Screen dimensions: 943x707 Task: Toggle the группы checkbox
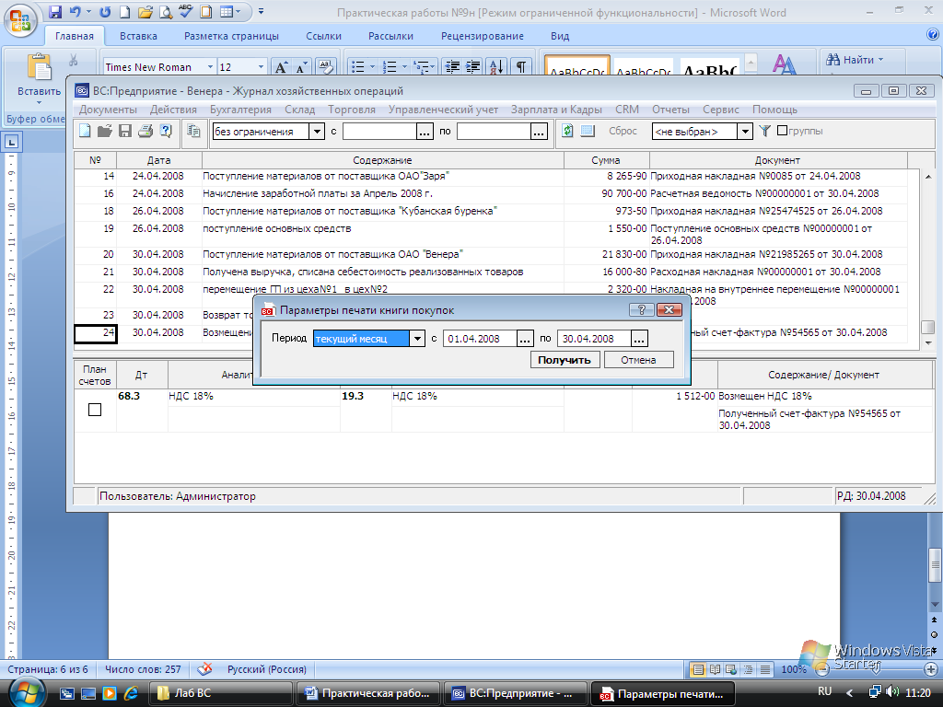click(x=782, y=131)
